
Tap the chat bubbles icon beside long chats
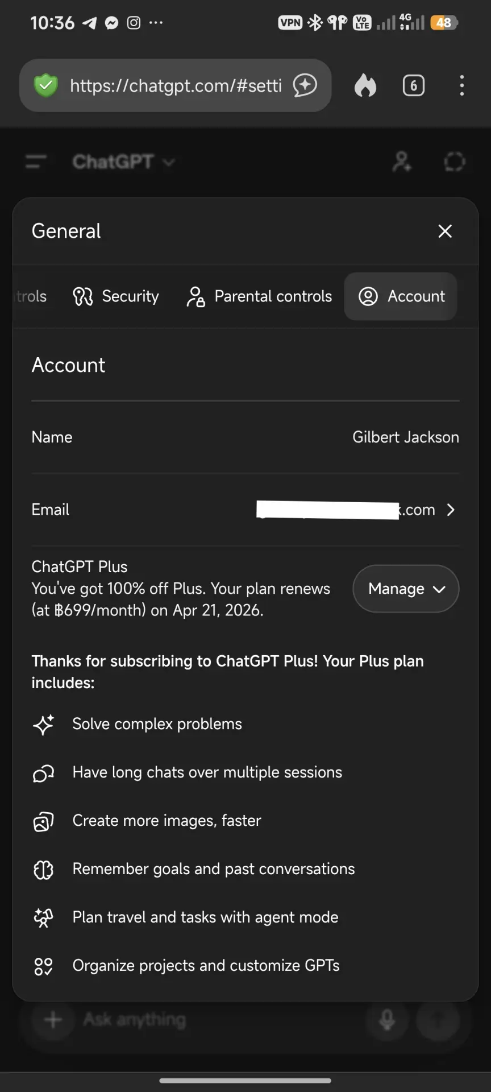[x=43, y=773]
